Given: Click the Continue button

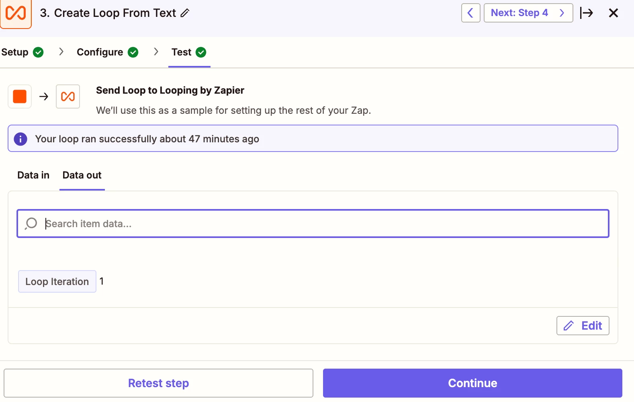Looking at the screenshot, I should pos(472,383).
